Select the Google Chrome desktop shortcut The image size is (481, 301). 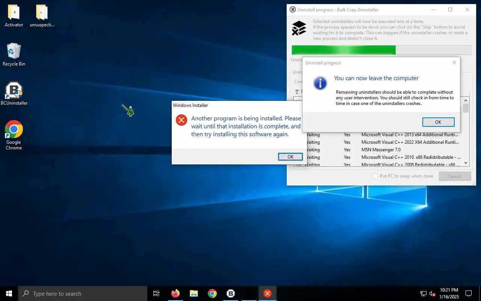coord(14,135)
